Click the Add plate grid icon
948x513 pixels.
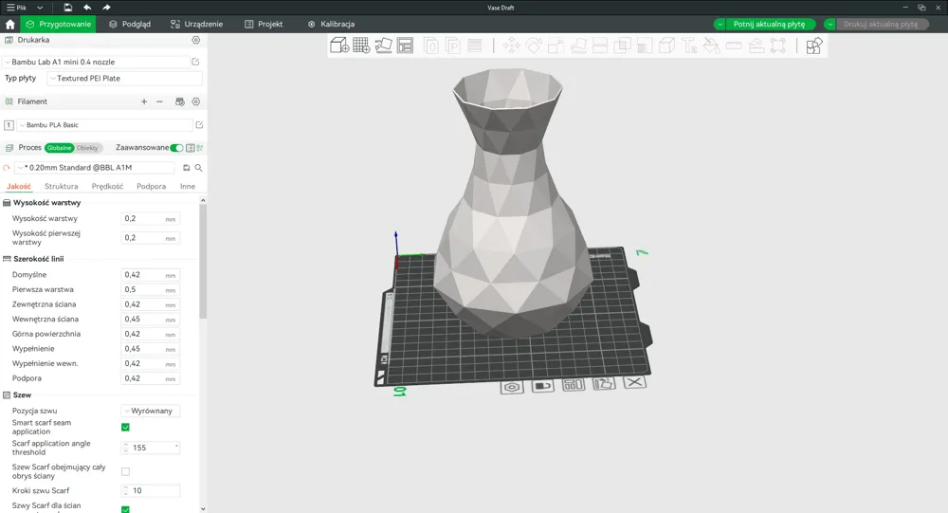click(361, 46)
